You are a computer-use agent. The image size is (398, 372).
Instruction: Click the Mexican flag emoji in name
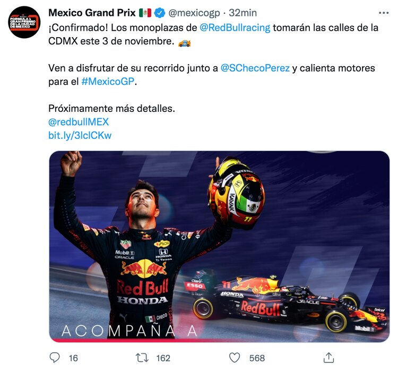(145, 13)
